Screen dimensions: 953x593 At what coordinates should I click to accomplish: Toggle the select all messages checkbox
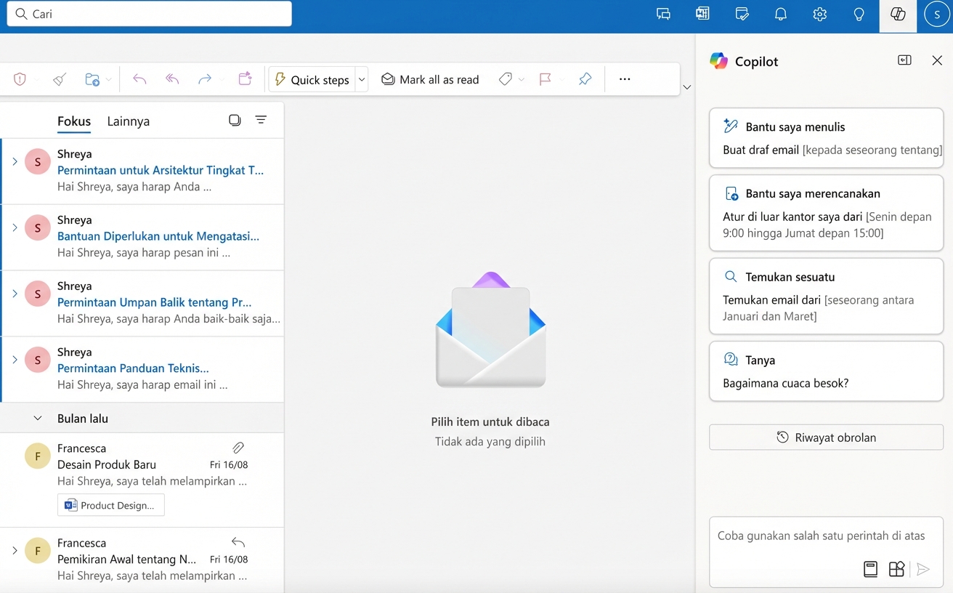coord(235,120)
